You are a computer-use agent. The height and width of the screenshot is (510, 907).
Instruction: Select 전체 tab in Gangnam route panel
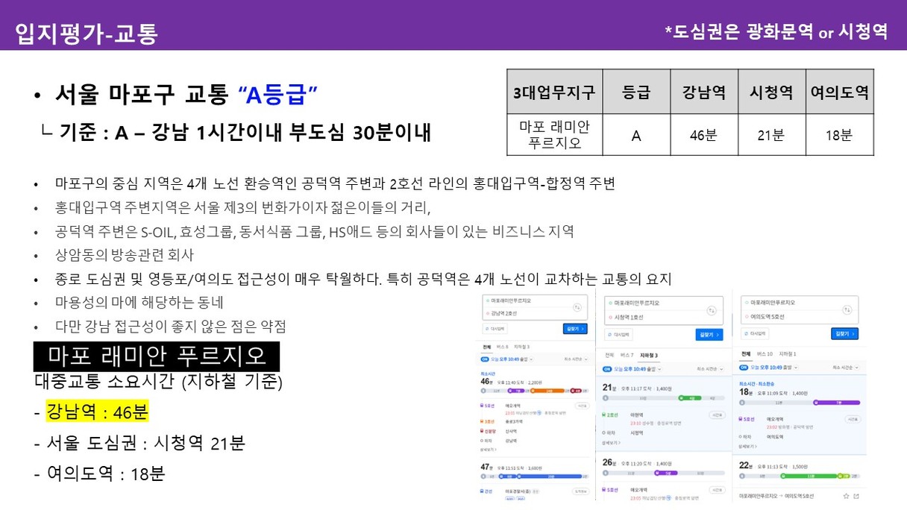click(x=486, y=347)
